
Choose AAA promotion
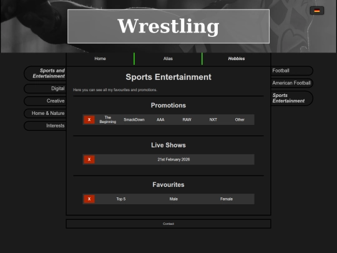point(160,119)
